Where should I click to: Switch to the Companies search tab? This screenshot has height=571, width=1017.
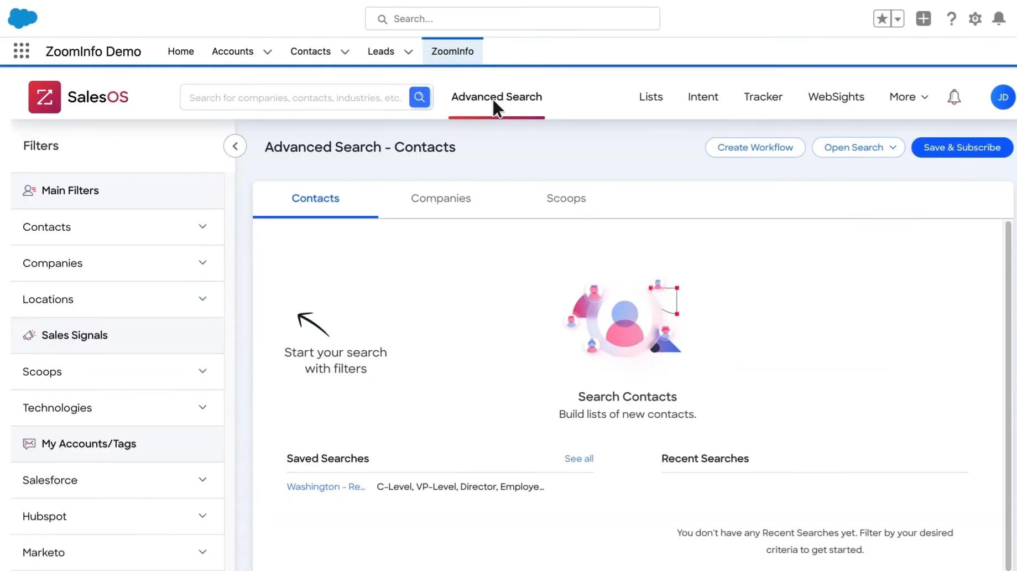[x=441, y=198]
